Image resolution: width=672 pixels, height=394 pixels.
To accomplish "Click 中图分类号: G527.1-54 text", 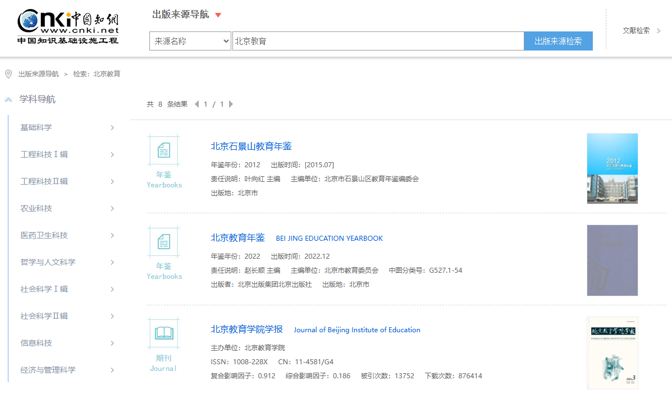I will 426,271.
